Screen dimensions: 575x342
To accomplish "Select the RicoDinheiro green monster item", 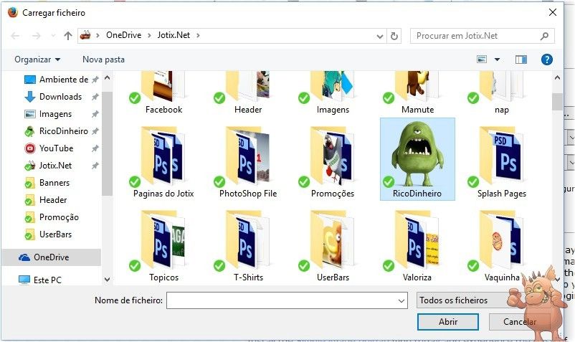I will click(x=417, y=159).
